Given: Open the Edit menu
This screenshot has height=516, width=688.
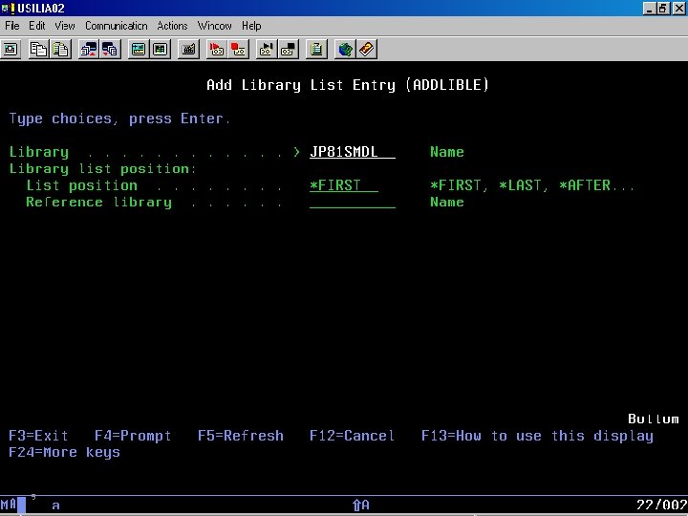Looking at the screenshot, I should click(37, 26).
